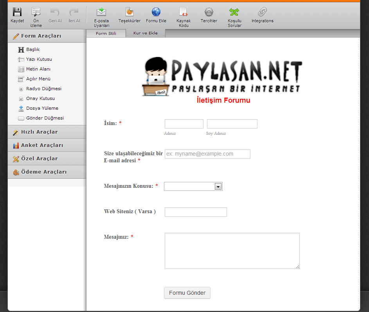Select the Mesajınızın Konusu label
Screen dimensions: 369x312
(128, 186)
